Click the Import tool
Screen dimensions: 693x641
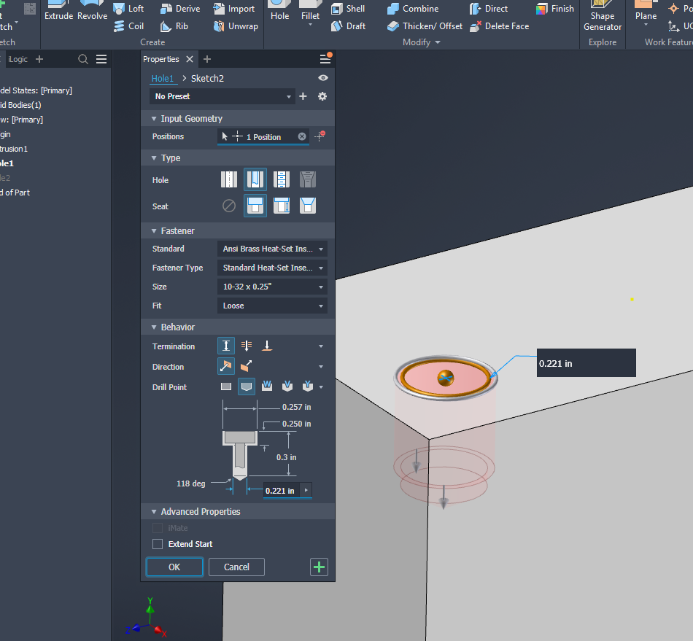[x=234, y=9]
